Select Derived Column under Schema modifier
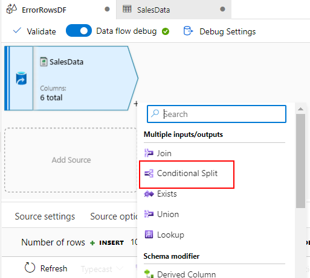310x278 pixels. point(180,274)
